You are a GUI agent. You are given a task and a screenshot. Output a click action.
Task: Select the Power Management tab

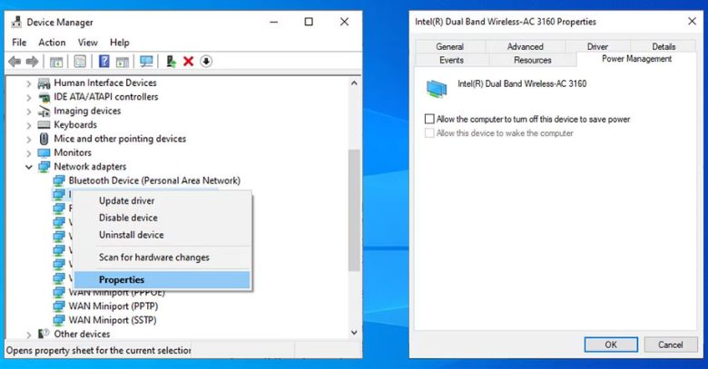pyautogui.click(x=636, y=59)
